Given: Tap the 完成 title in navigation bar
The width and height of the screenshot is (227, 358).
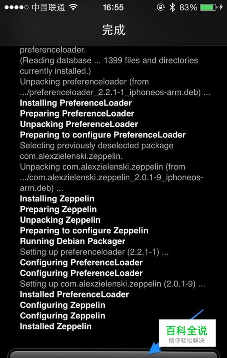Looking at the screenshot, I should click(113, 30).
